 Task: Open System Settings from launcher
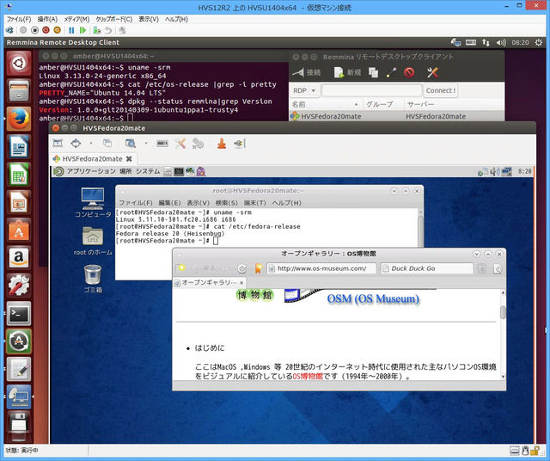point(19,286)
